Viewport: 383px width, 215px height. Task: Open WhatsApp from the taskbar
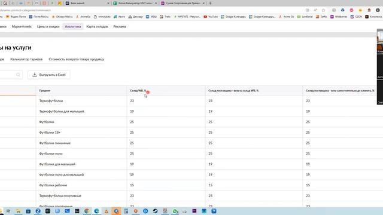point(175,211)
